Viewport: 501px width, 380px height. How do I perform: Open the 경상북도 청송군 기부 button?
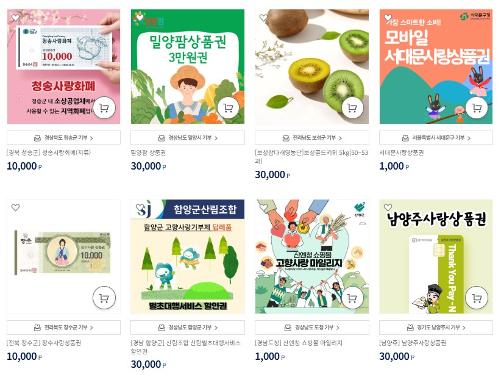[63, 137]
